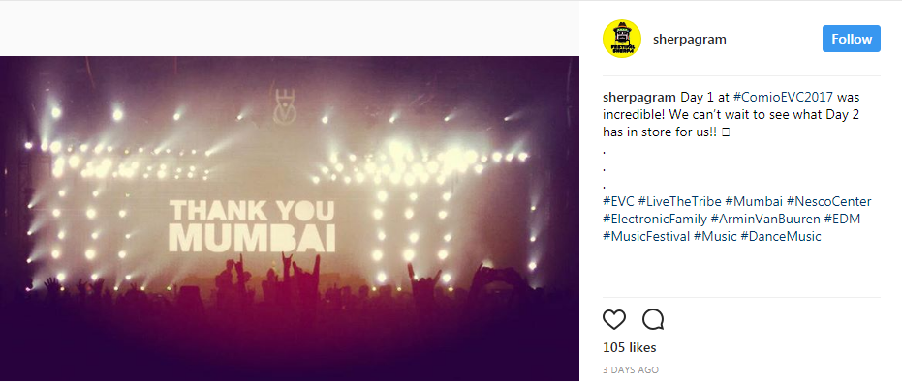Open the sherpagram username in the header
Viewport: 902px width, 382px height.
(x=690, y=39)
